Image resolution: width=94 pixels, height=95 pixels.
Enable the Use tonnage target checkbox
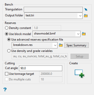tap(6, 74)
